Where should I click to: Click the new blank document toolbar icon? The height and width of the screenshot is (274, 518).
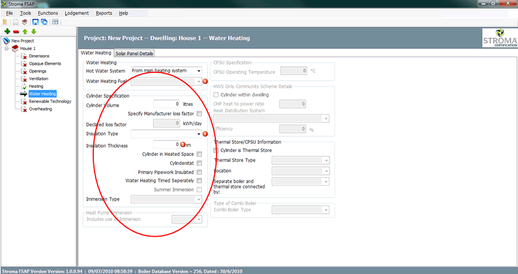pos(15,22)
